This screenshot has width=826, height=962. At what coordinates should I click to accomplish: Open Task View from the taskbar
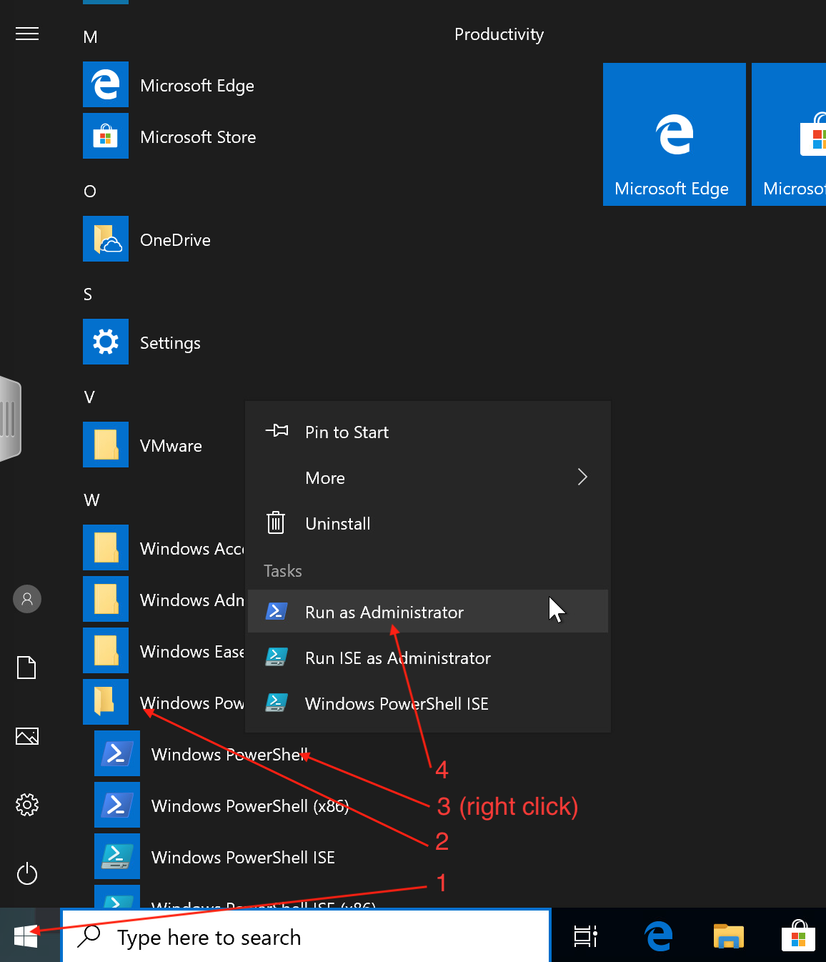point(585,936)
